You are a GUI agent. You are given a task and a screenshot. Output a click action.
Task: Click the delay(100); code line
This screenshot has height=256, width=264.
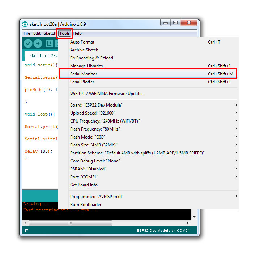tap(39, 151)
